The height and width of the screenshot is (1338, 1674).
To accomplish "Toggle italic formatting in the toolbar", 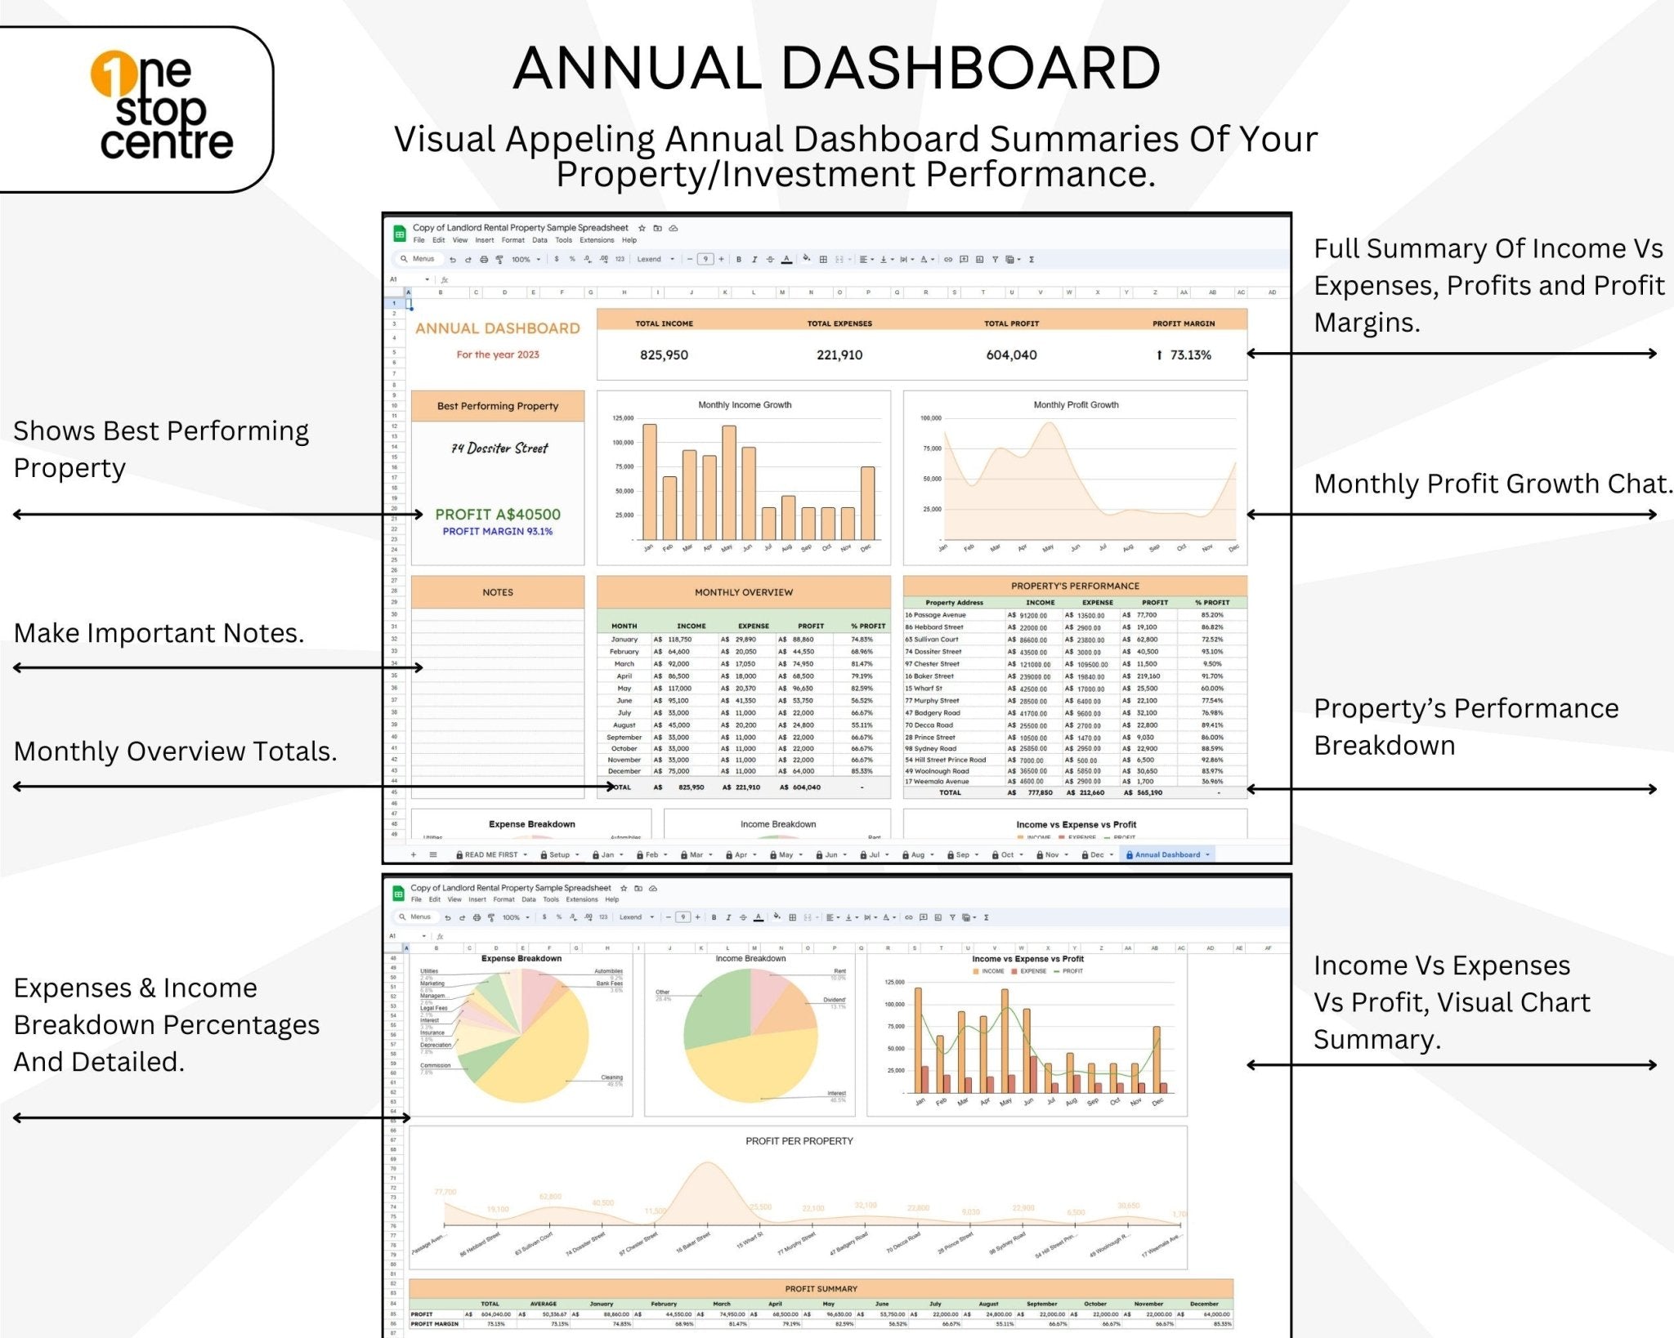I will click(x=754, y=260).
